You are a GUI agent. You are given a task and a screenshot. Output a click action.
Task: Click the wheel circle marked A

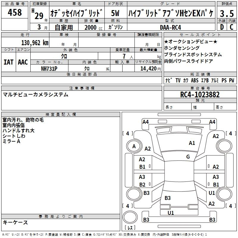(134, 146)
